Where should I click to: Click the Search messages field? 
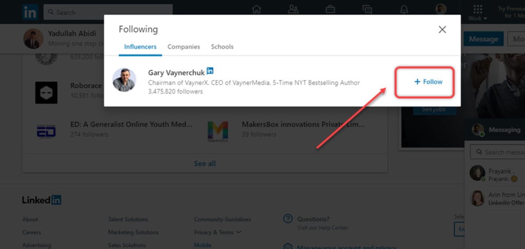point(497,152)
